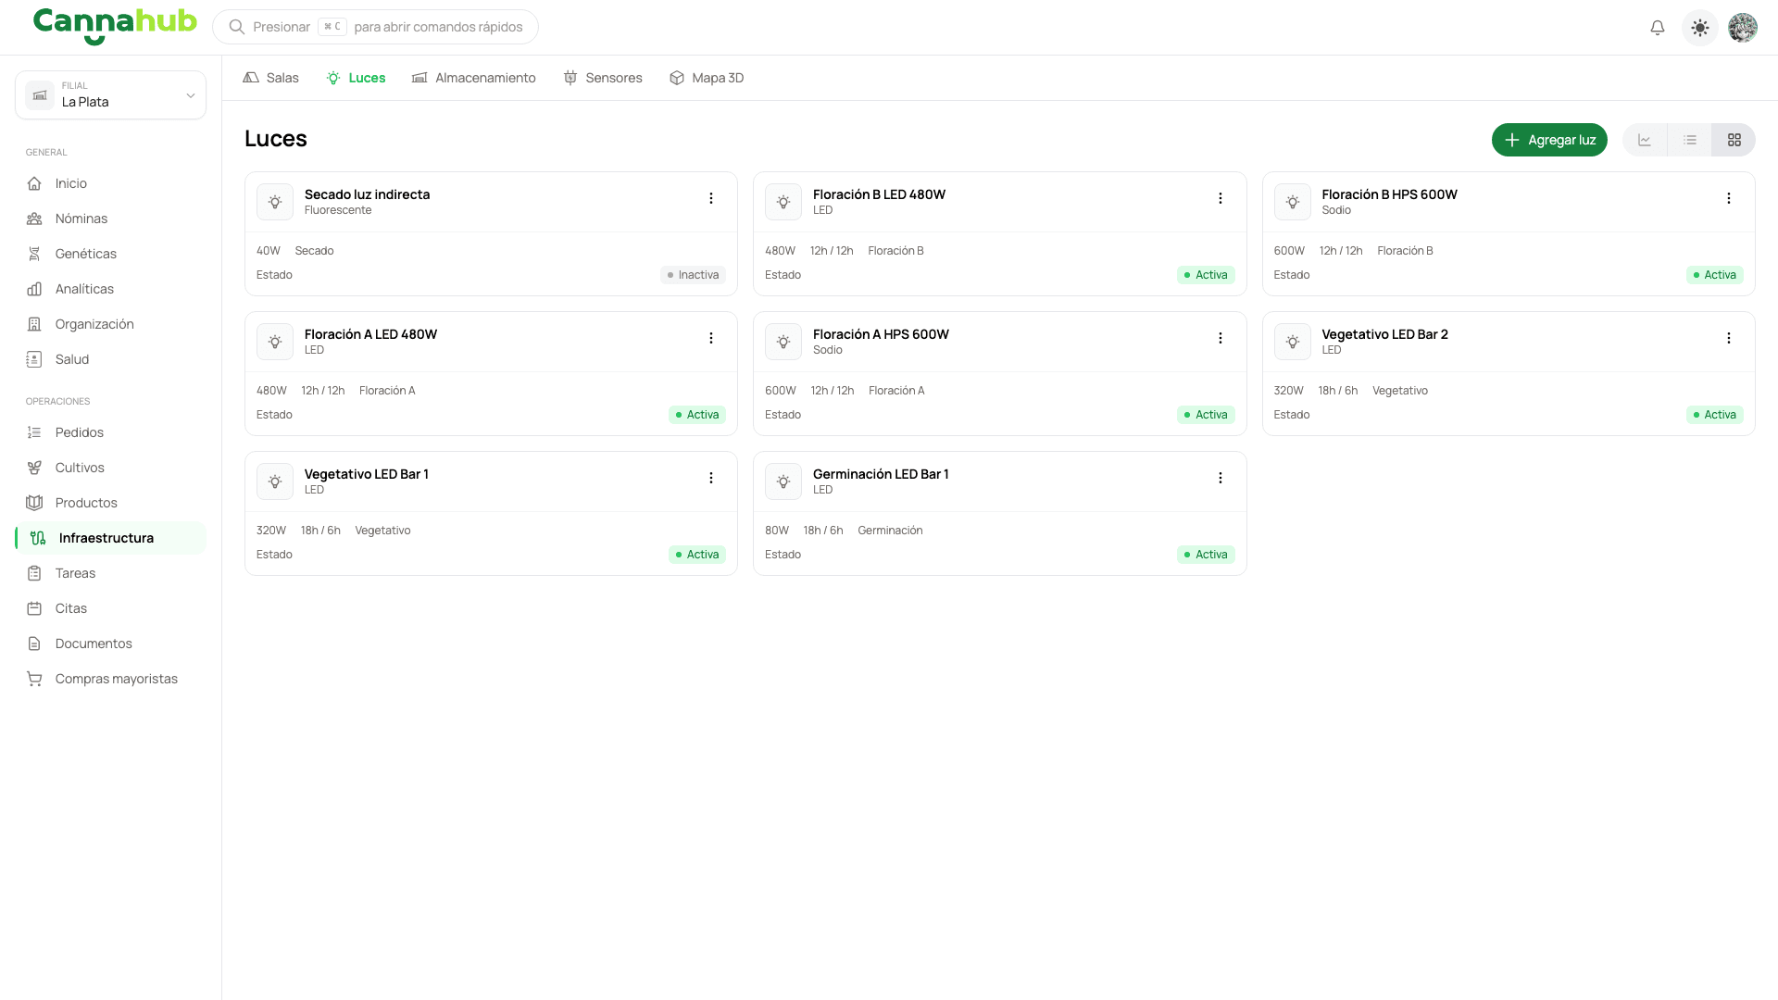Open Analíticas in sidebar

point(111,289)
